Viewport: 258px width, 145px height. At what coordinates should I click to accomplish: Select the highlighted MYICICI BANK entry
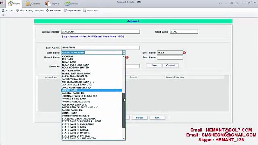(x=92, y=90)
